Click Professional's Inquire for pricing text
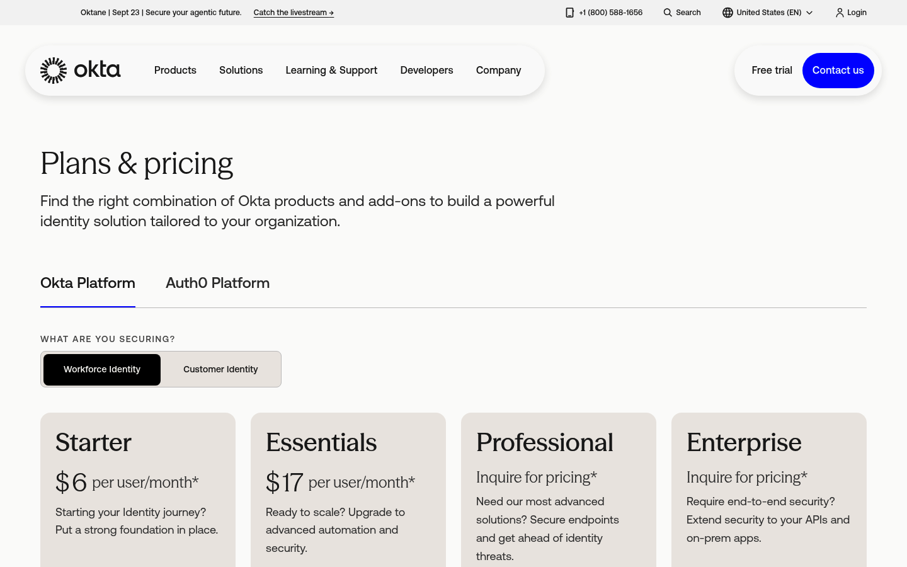 click(537, 478)
